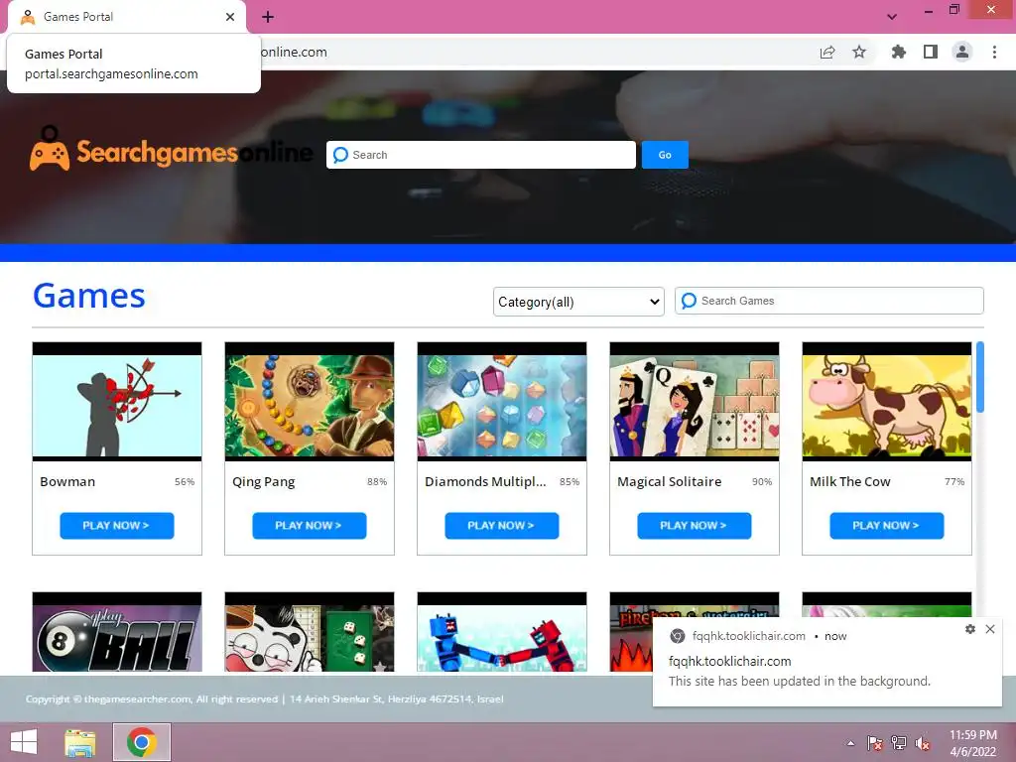
Task: Close the Games Portal tab
Action: click(x=230, y=17)
